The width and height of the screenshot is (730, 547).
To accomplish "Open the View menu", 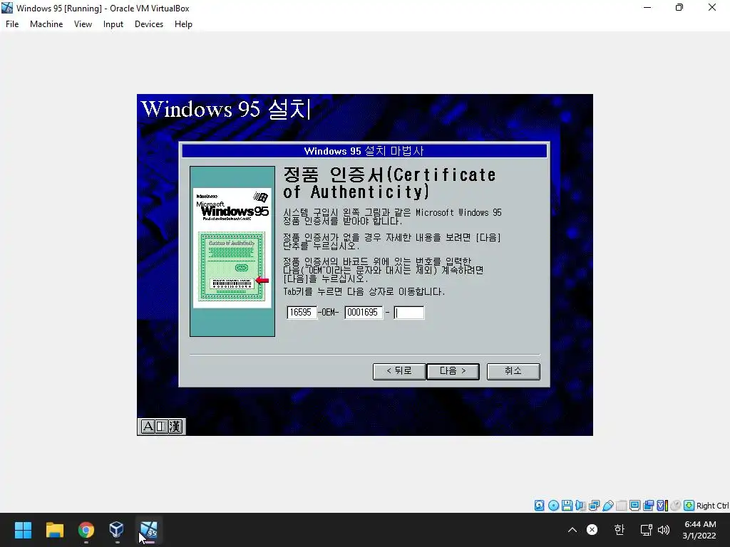I will point(83,24).
